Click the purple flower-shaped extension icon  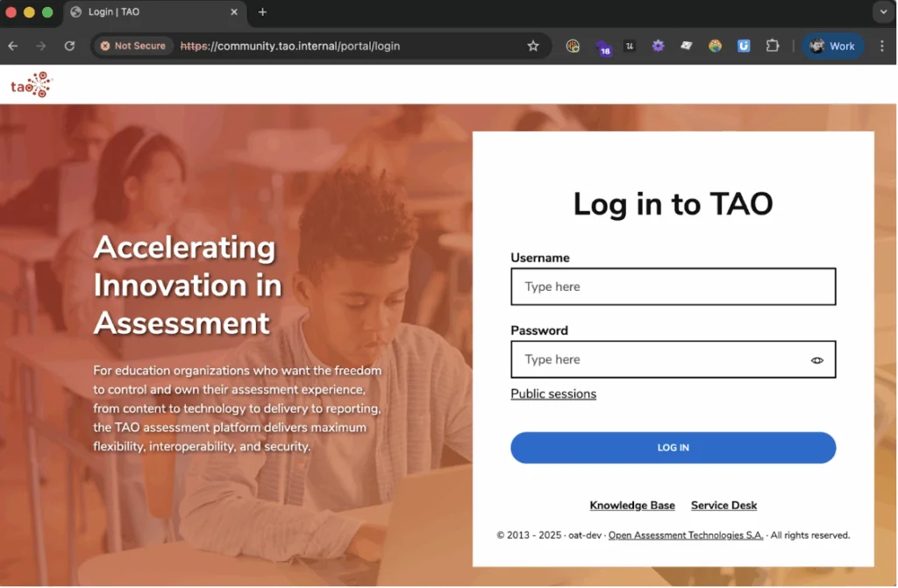coord(658,46)
